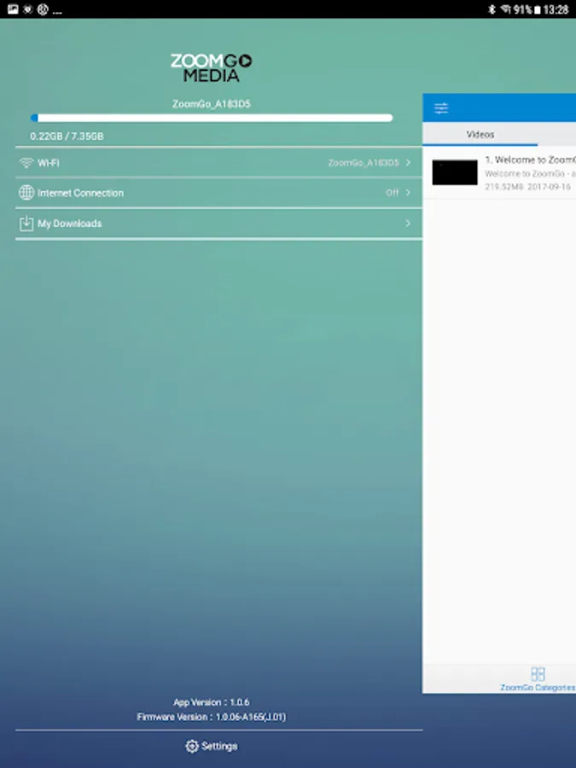The image size is (576, 768).
Task: Click the storage usage progress bar
Action: [212, 118]
